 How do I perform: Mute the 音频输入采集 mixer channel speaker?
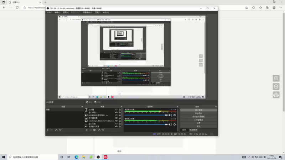point(170,124)
